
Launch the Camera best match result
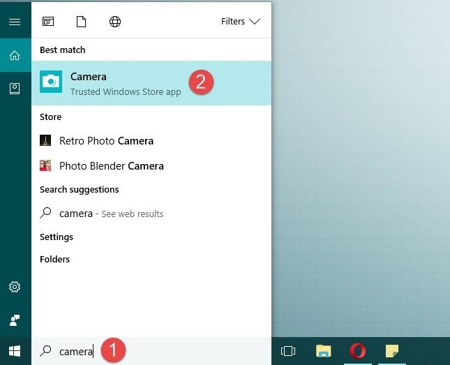click(x=151, y=83)
